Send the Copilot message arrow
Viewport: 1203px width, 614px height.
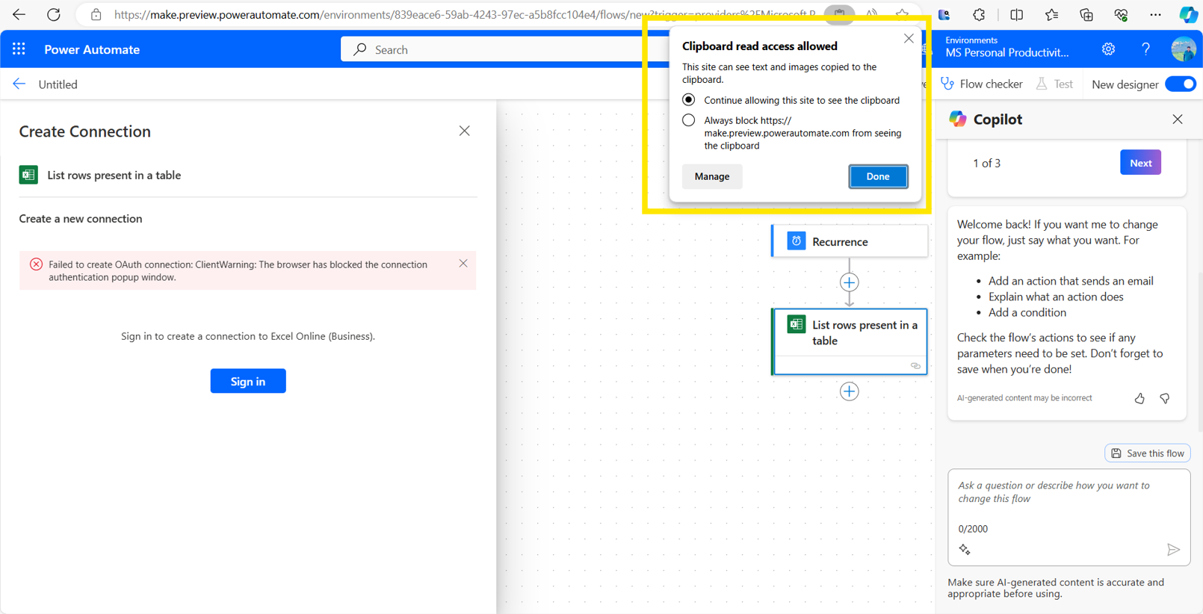[x=1173, y=550]
